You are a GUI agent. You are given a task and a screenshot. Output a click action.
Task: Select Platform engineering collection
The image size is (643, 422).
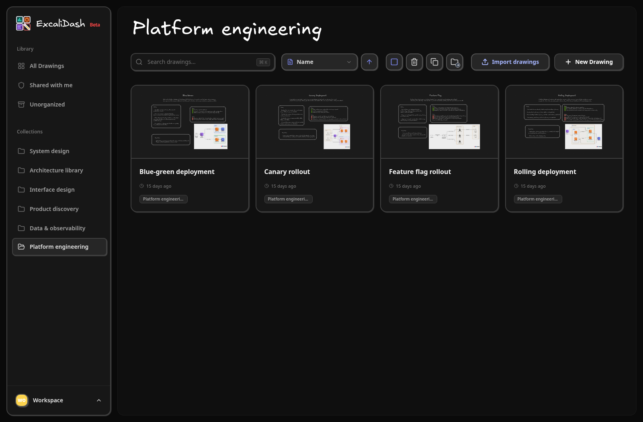[x=59, y=247]
